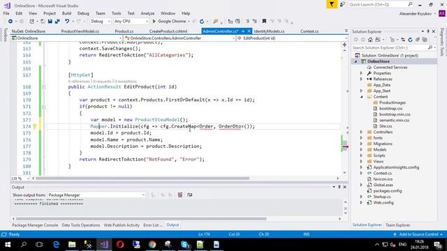Viewport: 447px width, 251px height.
Task: Click the Navigate Backward toolbar icon
Action: (x=10, y=22)
